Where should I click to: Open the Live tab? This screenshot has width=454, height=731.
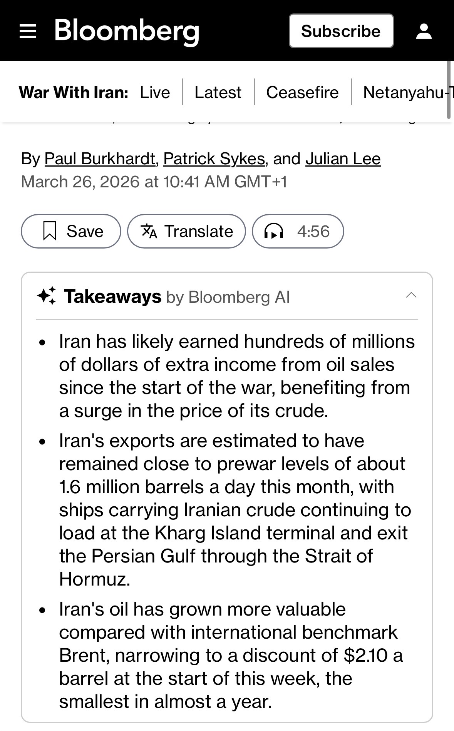[155, 92]
